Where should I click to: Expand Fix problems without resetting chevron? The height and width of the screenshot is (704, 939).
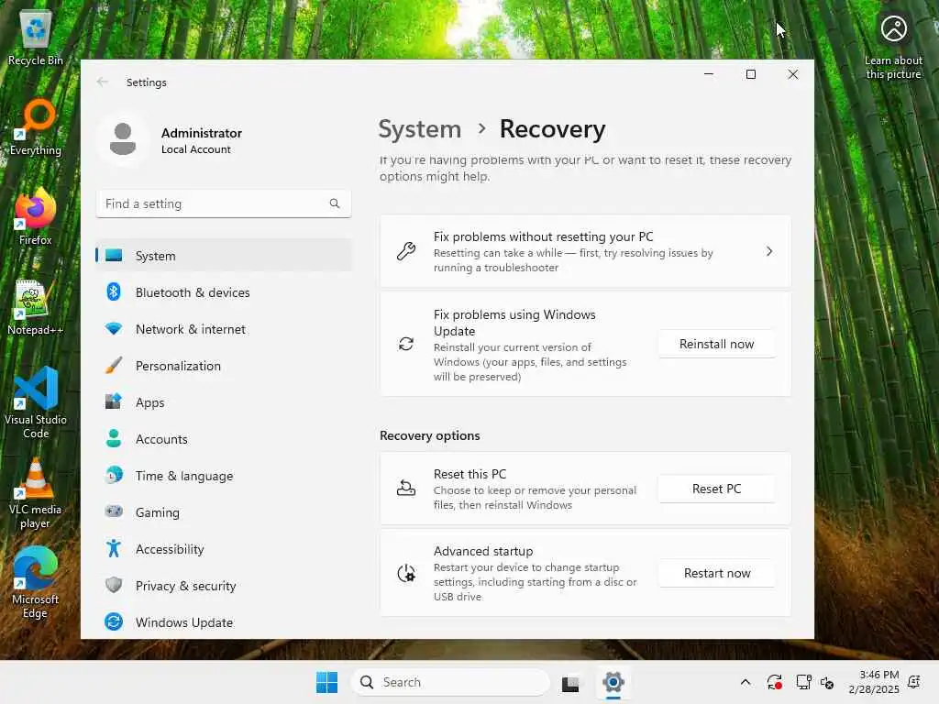tap(769, 251)
